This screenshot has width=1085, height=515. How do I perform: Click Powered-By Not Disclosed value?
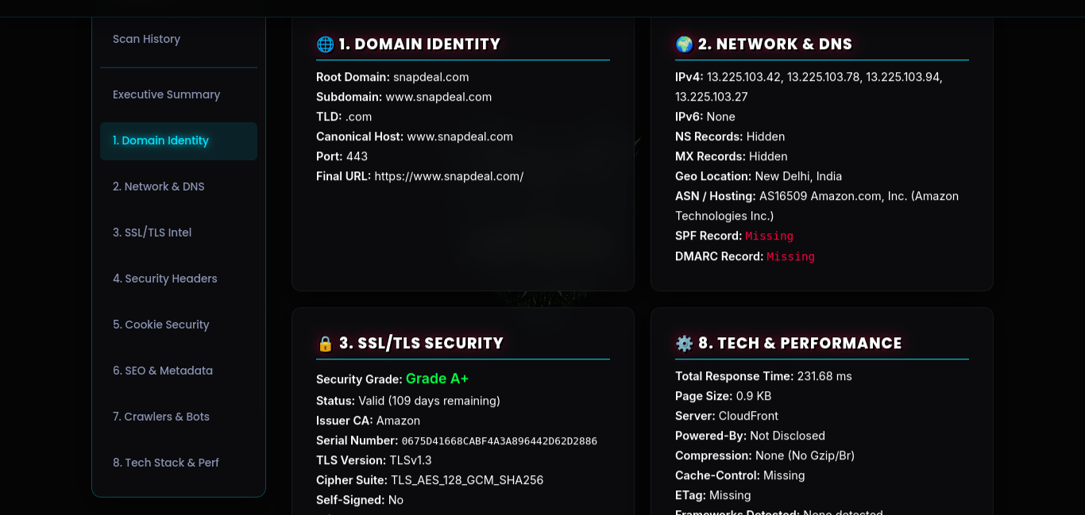coord(787,436)
